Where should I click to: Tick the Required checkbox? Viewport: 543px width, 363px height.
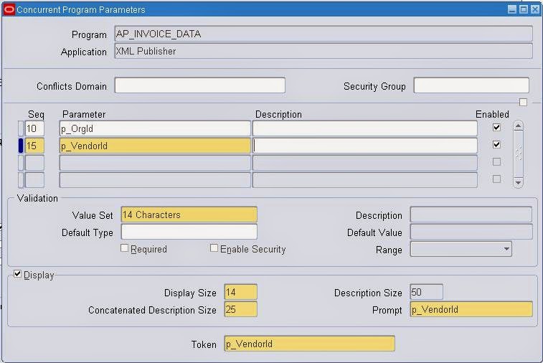click(124, 248)
